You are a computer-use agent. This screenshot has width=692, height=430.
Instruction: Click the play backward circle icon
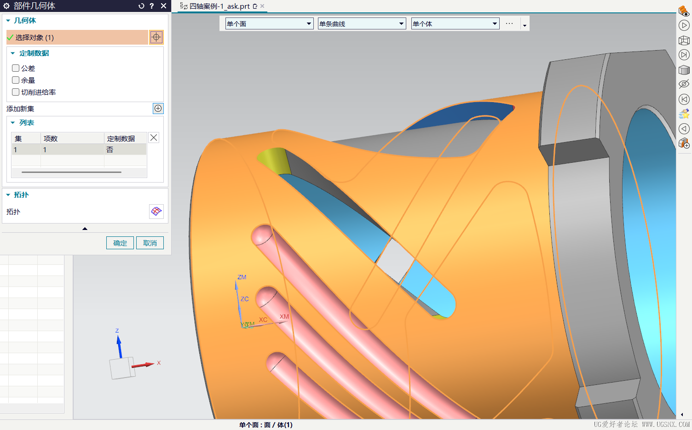tap(684, 129)
